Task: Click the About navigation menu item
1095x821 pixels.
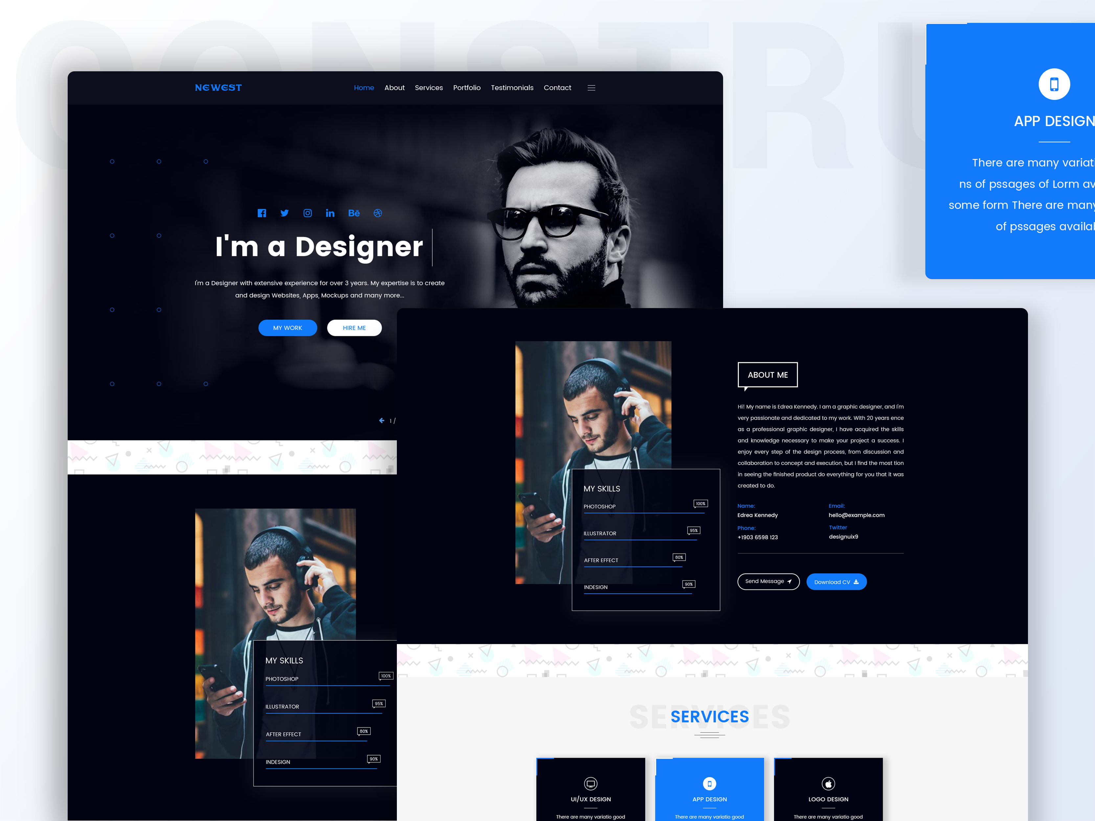Action: pyautogui.click(x=394, y=87)
